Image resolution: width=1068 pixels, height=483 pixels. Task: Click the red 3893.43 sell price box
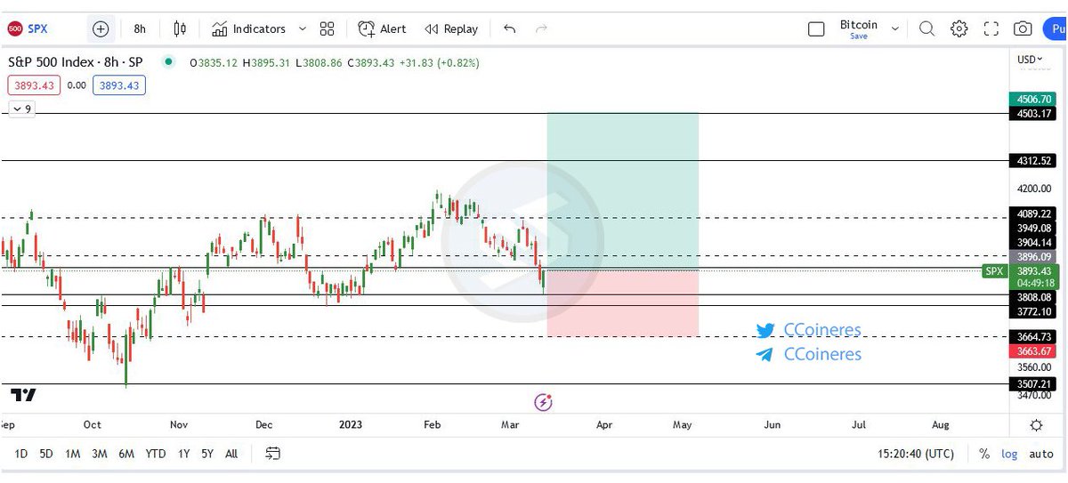(x=35, y=85)
